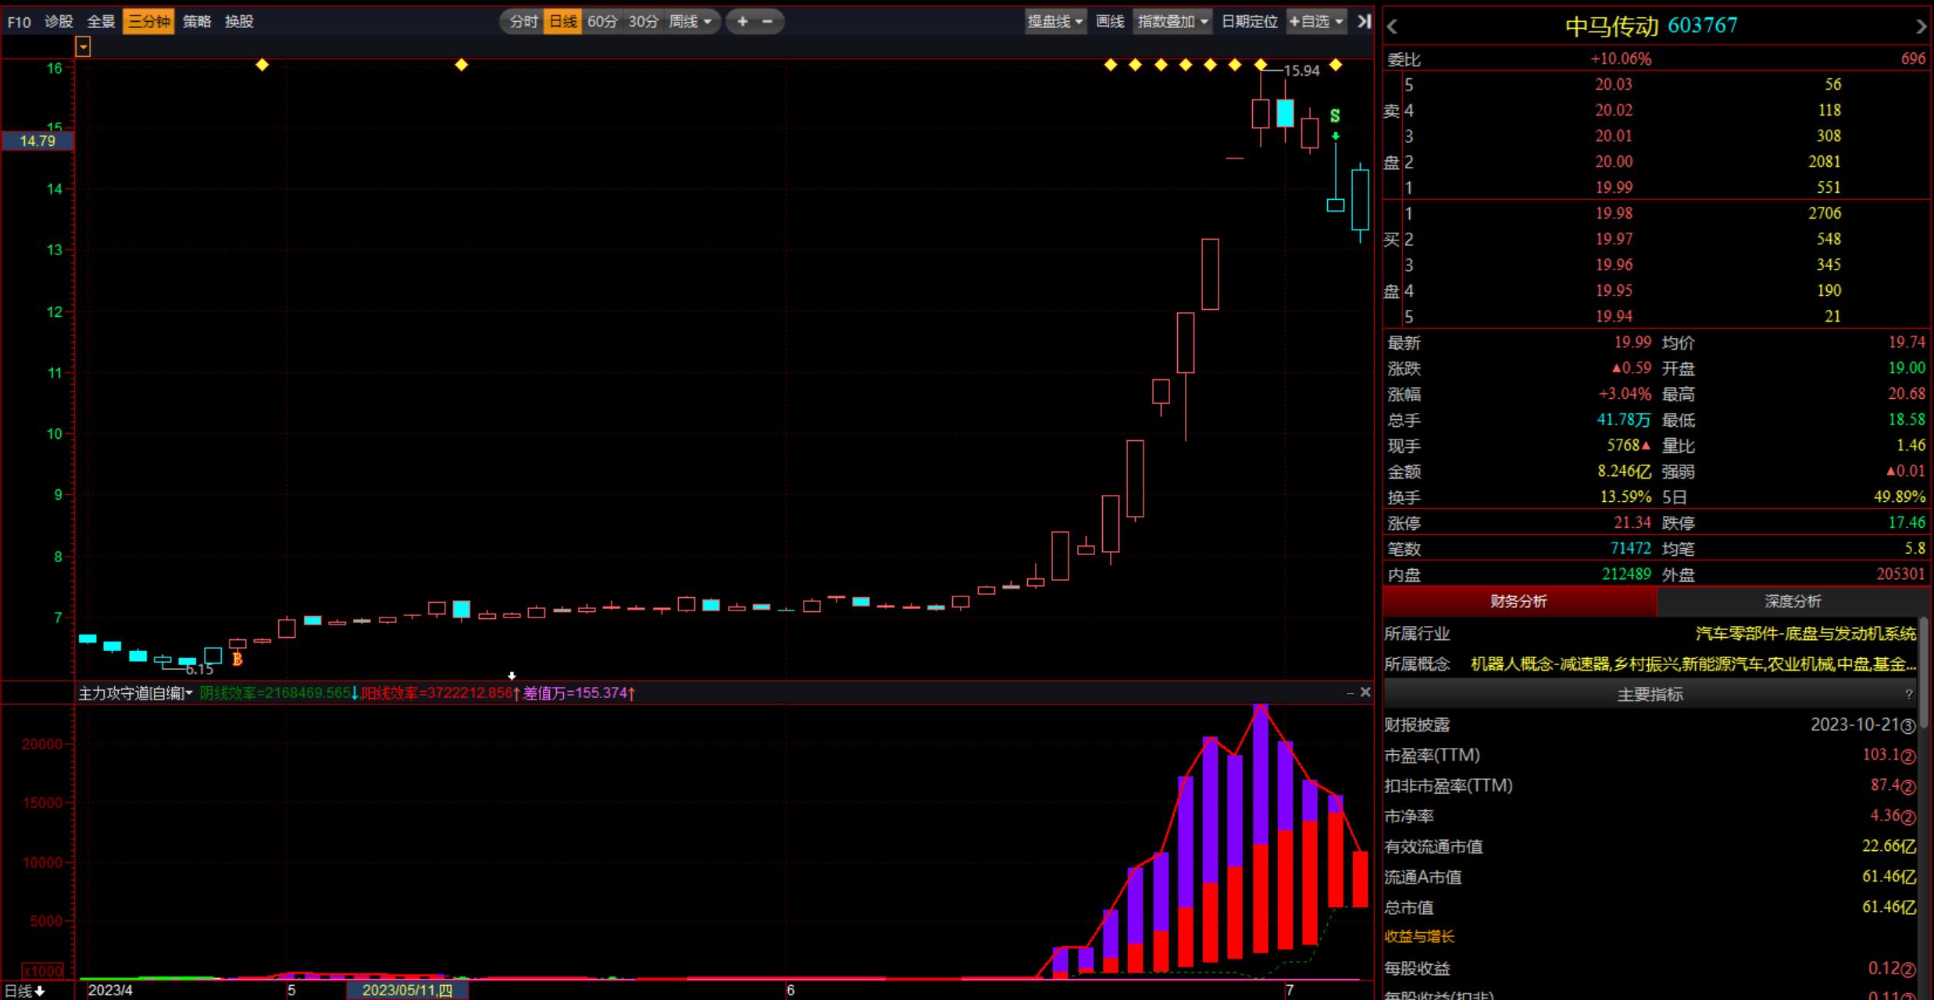Click the 日期定位 button
The image size is (1934, 1000).
click(x=1249, y=22)
